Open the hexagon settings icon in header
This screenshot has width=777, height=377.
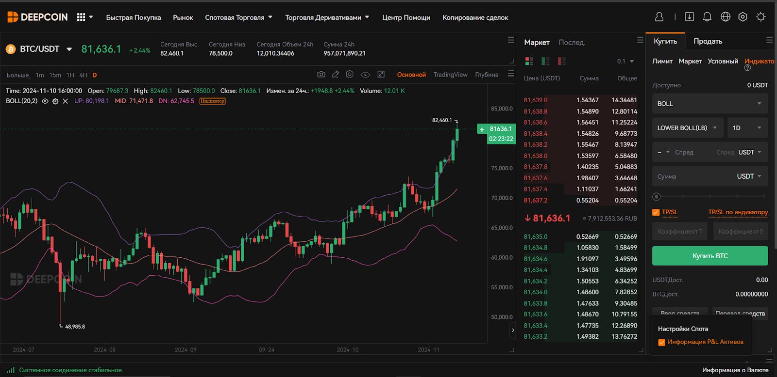click(x=743, y=17)
